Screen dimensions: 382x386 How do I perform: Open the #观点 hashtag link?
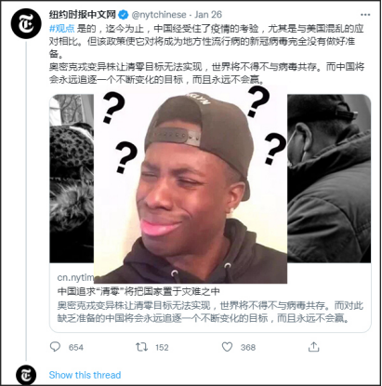[62, 29]
